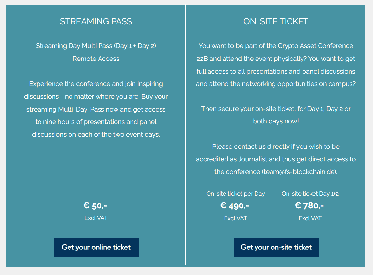Select the STREAMING PASS heading
This screenshot has width=373, height=275.
pos(96,22)
